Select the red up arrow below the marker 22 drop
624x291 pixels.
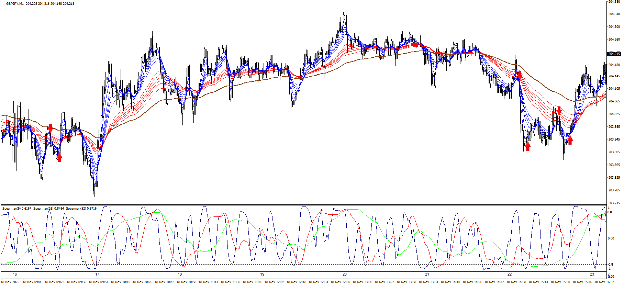click(528, 146)
